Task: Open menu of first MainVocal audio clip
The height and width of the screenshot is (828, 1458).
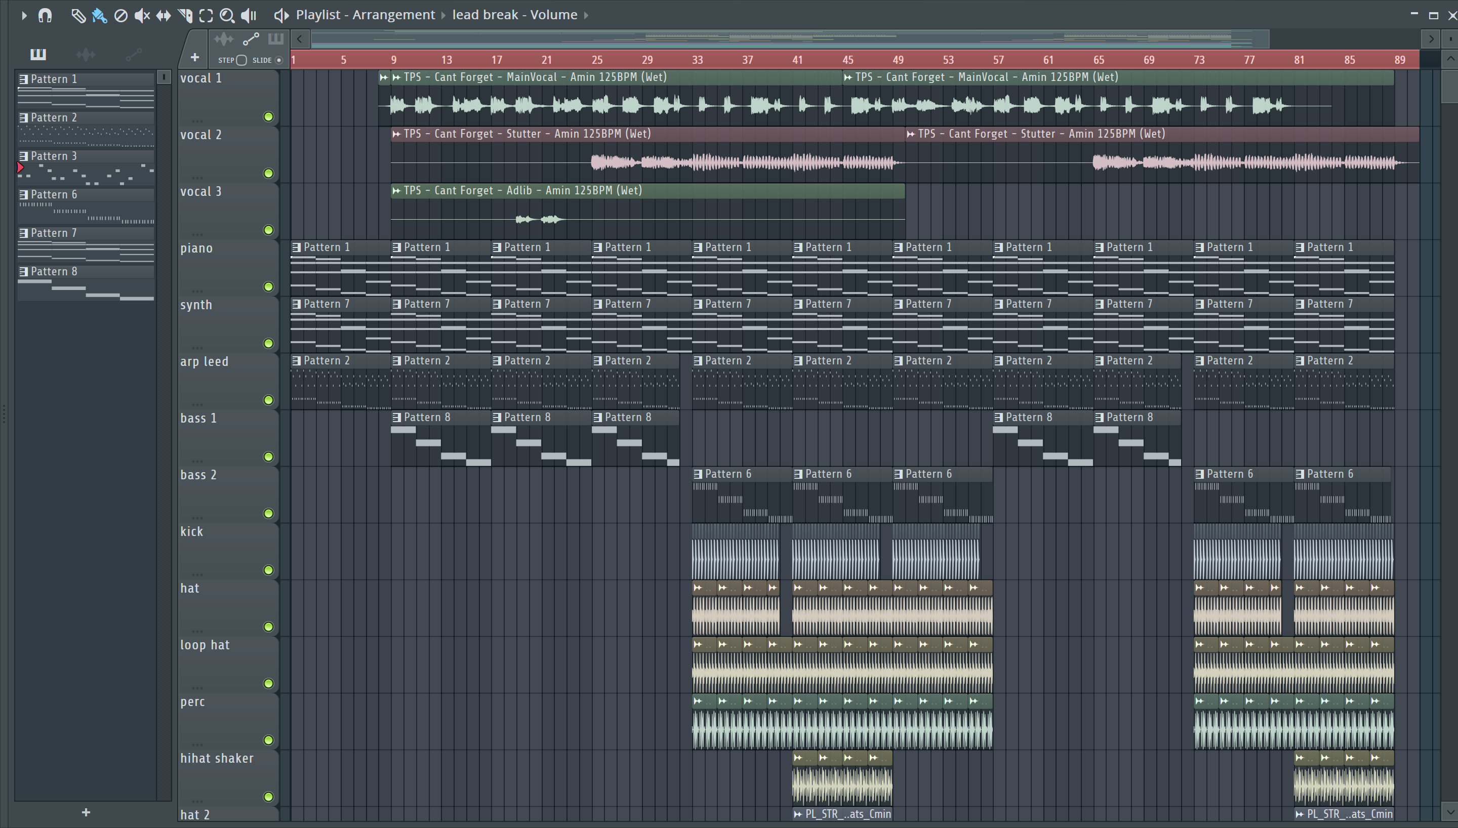Action: (396, 77)
